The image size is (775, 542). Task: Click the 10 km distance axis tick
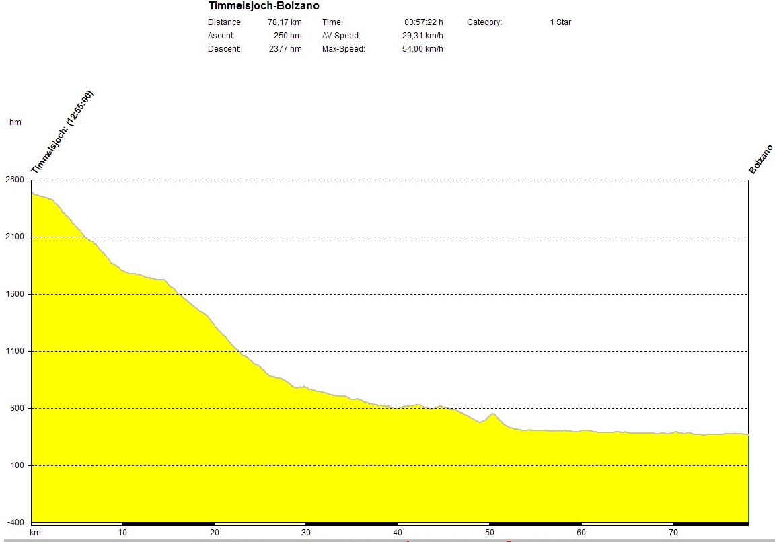[x=122, y=533]
